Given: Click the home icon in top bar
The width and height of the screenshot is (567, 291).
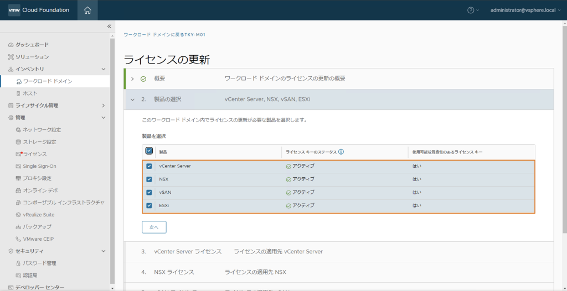Looking at the screenshot, I should tap(87, 10).
